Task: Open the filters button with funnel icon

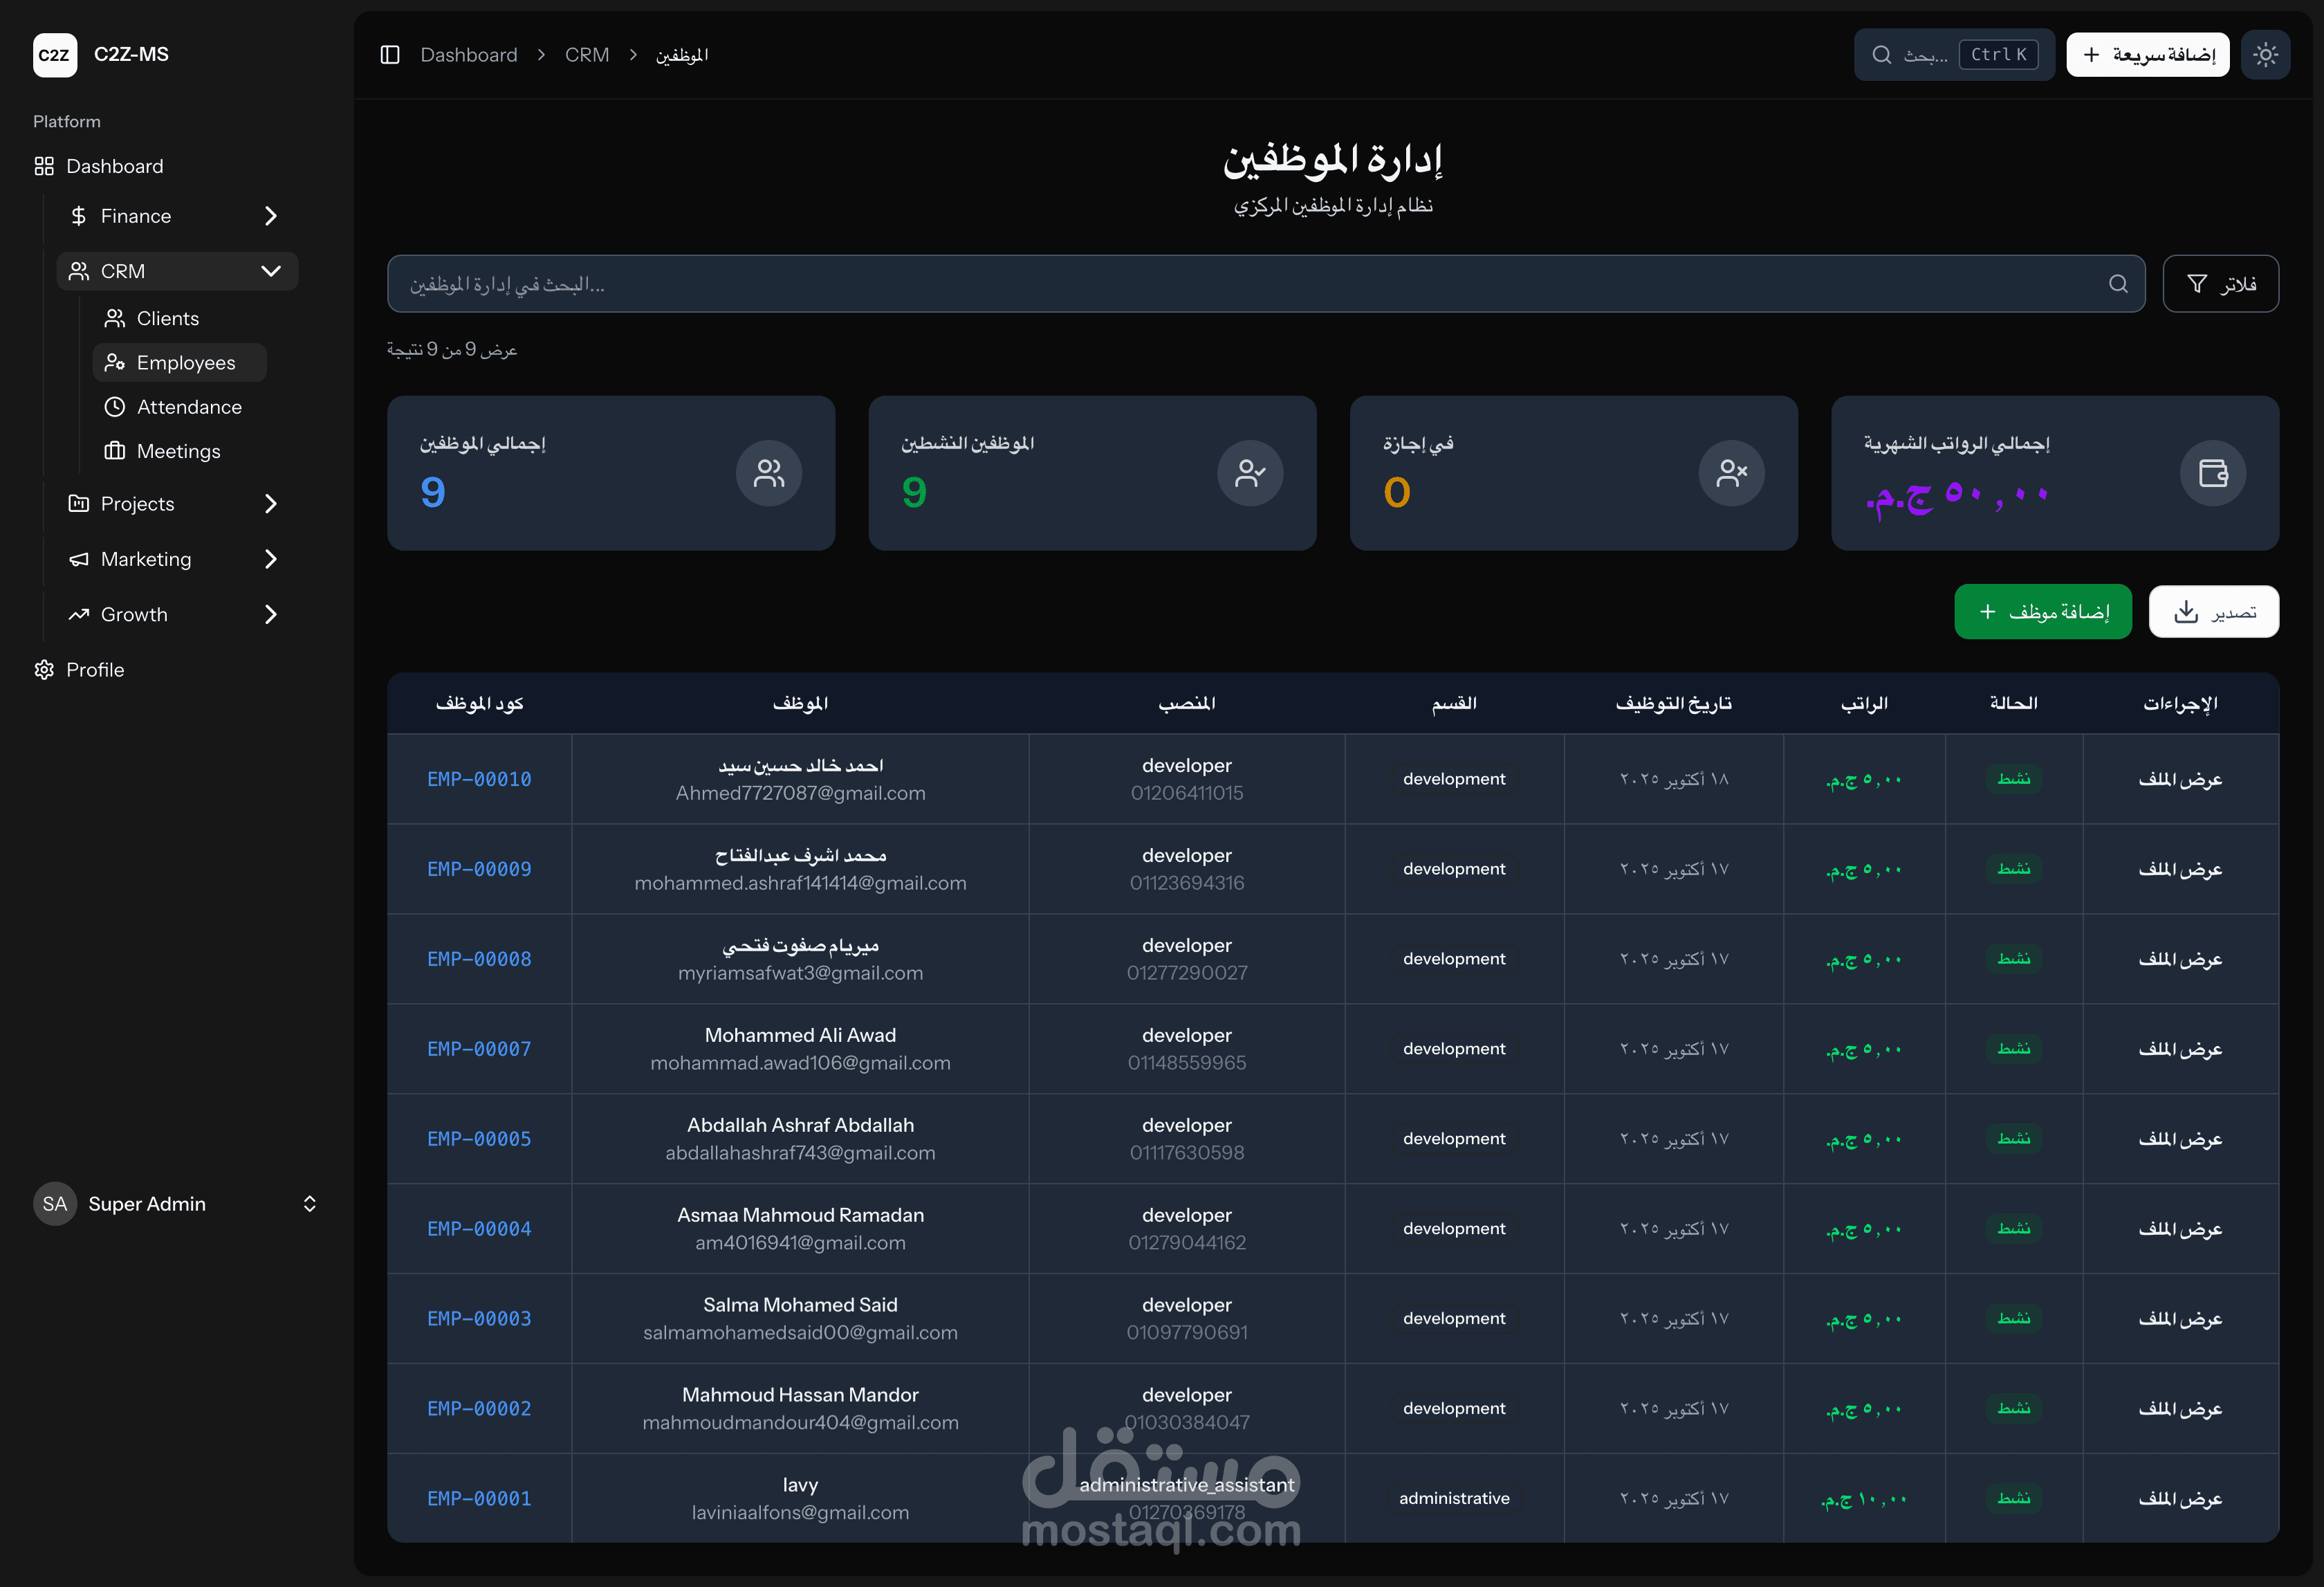Action: 2220,284
